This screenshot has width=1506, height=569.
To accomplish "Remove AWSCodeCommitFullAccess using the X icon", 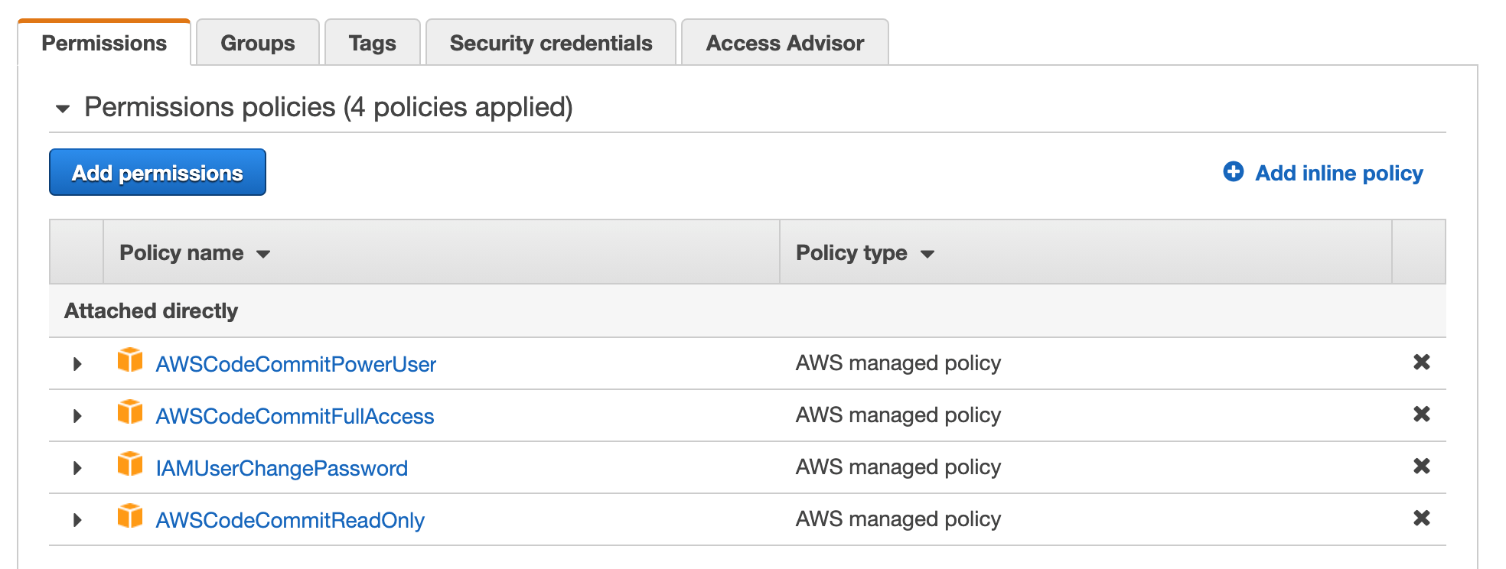I will click(1422, 415).
